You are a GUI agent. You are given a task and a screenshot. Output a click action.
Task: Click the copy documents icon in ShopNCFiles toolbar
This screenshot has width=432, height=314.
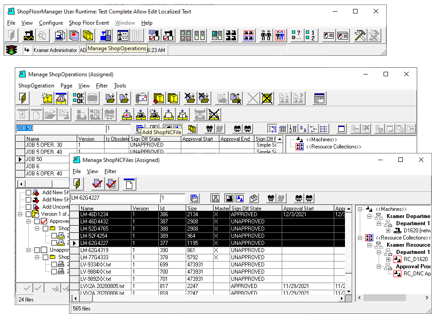tap(253, 198)
